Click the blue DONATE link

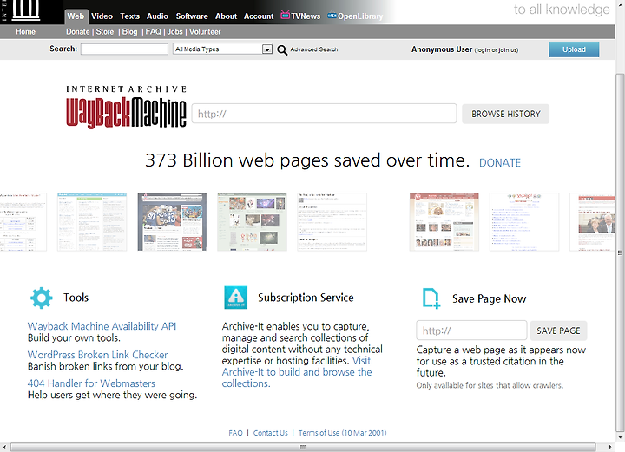point(500,163)
